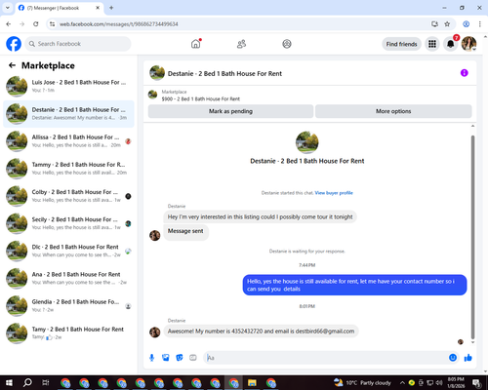Open the emoji picker icon

click(x=453, y=358)
